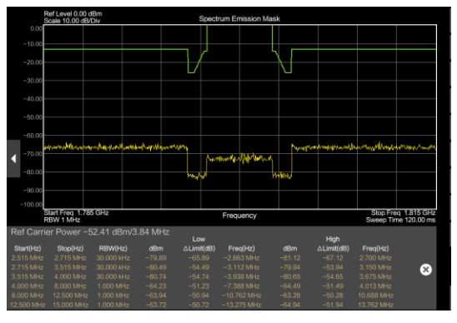Click the -100.00 y-axis label
This screenshot has height=323, width=457.
point(31,205)
